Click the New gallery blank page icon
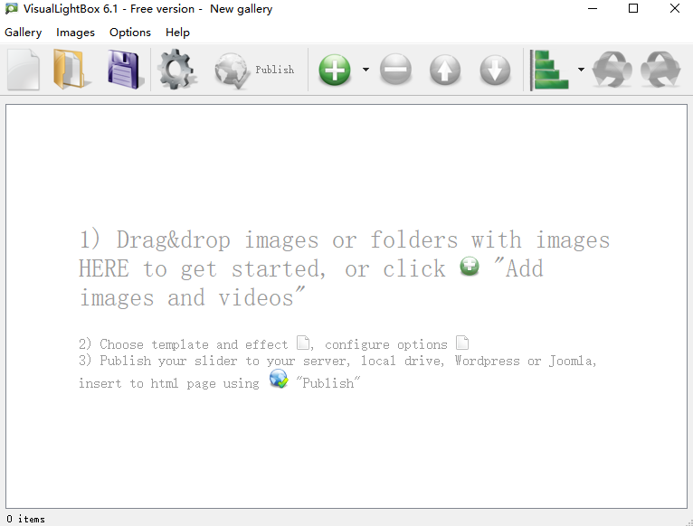The image size is (693, 526). 23,70
